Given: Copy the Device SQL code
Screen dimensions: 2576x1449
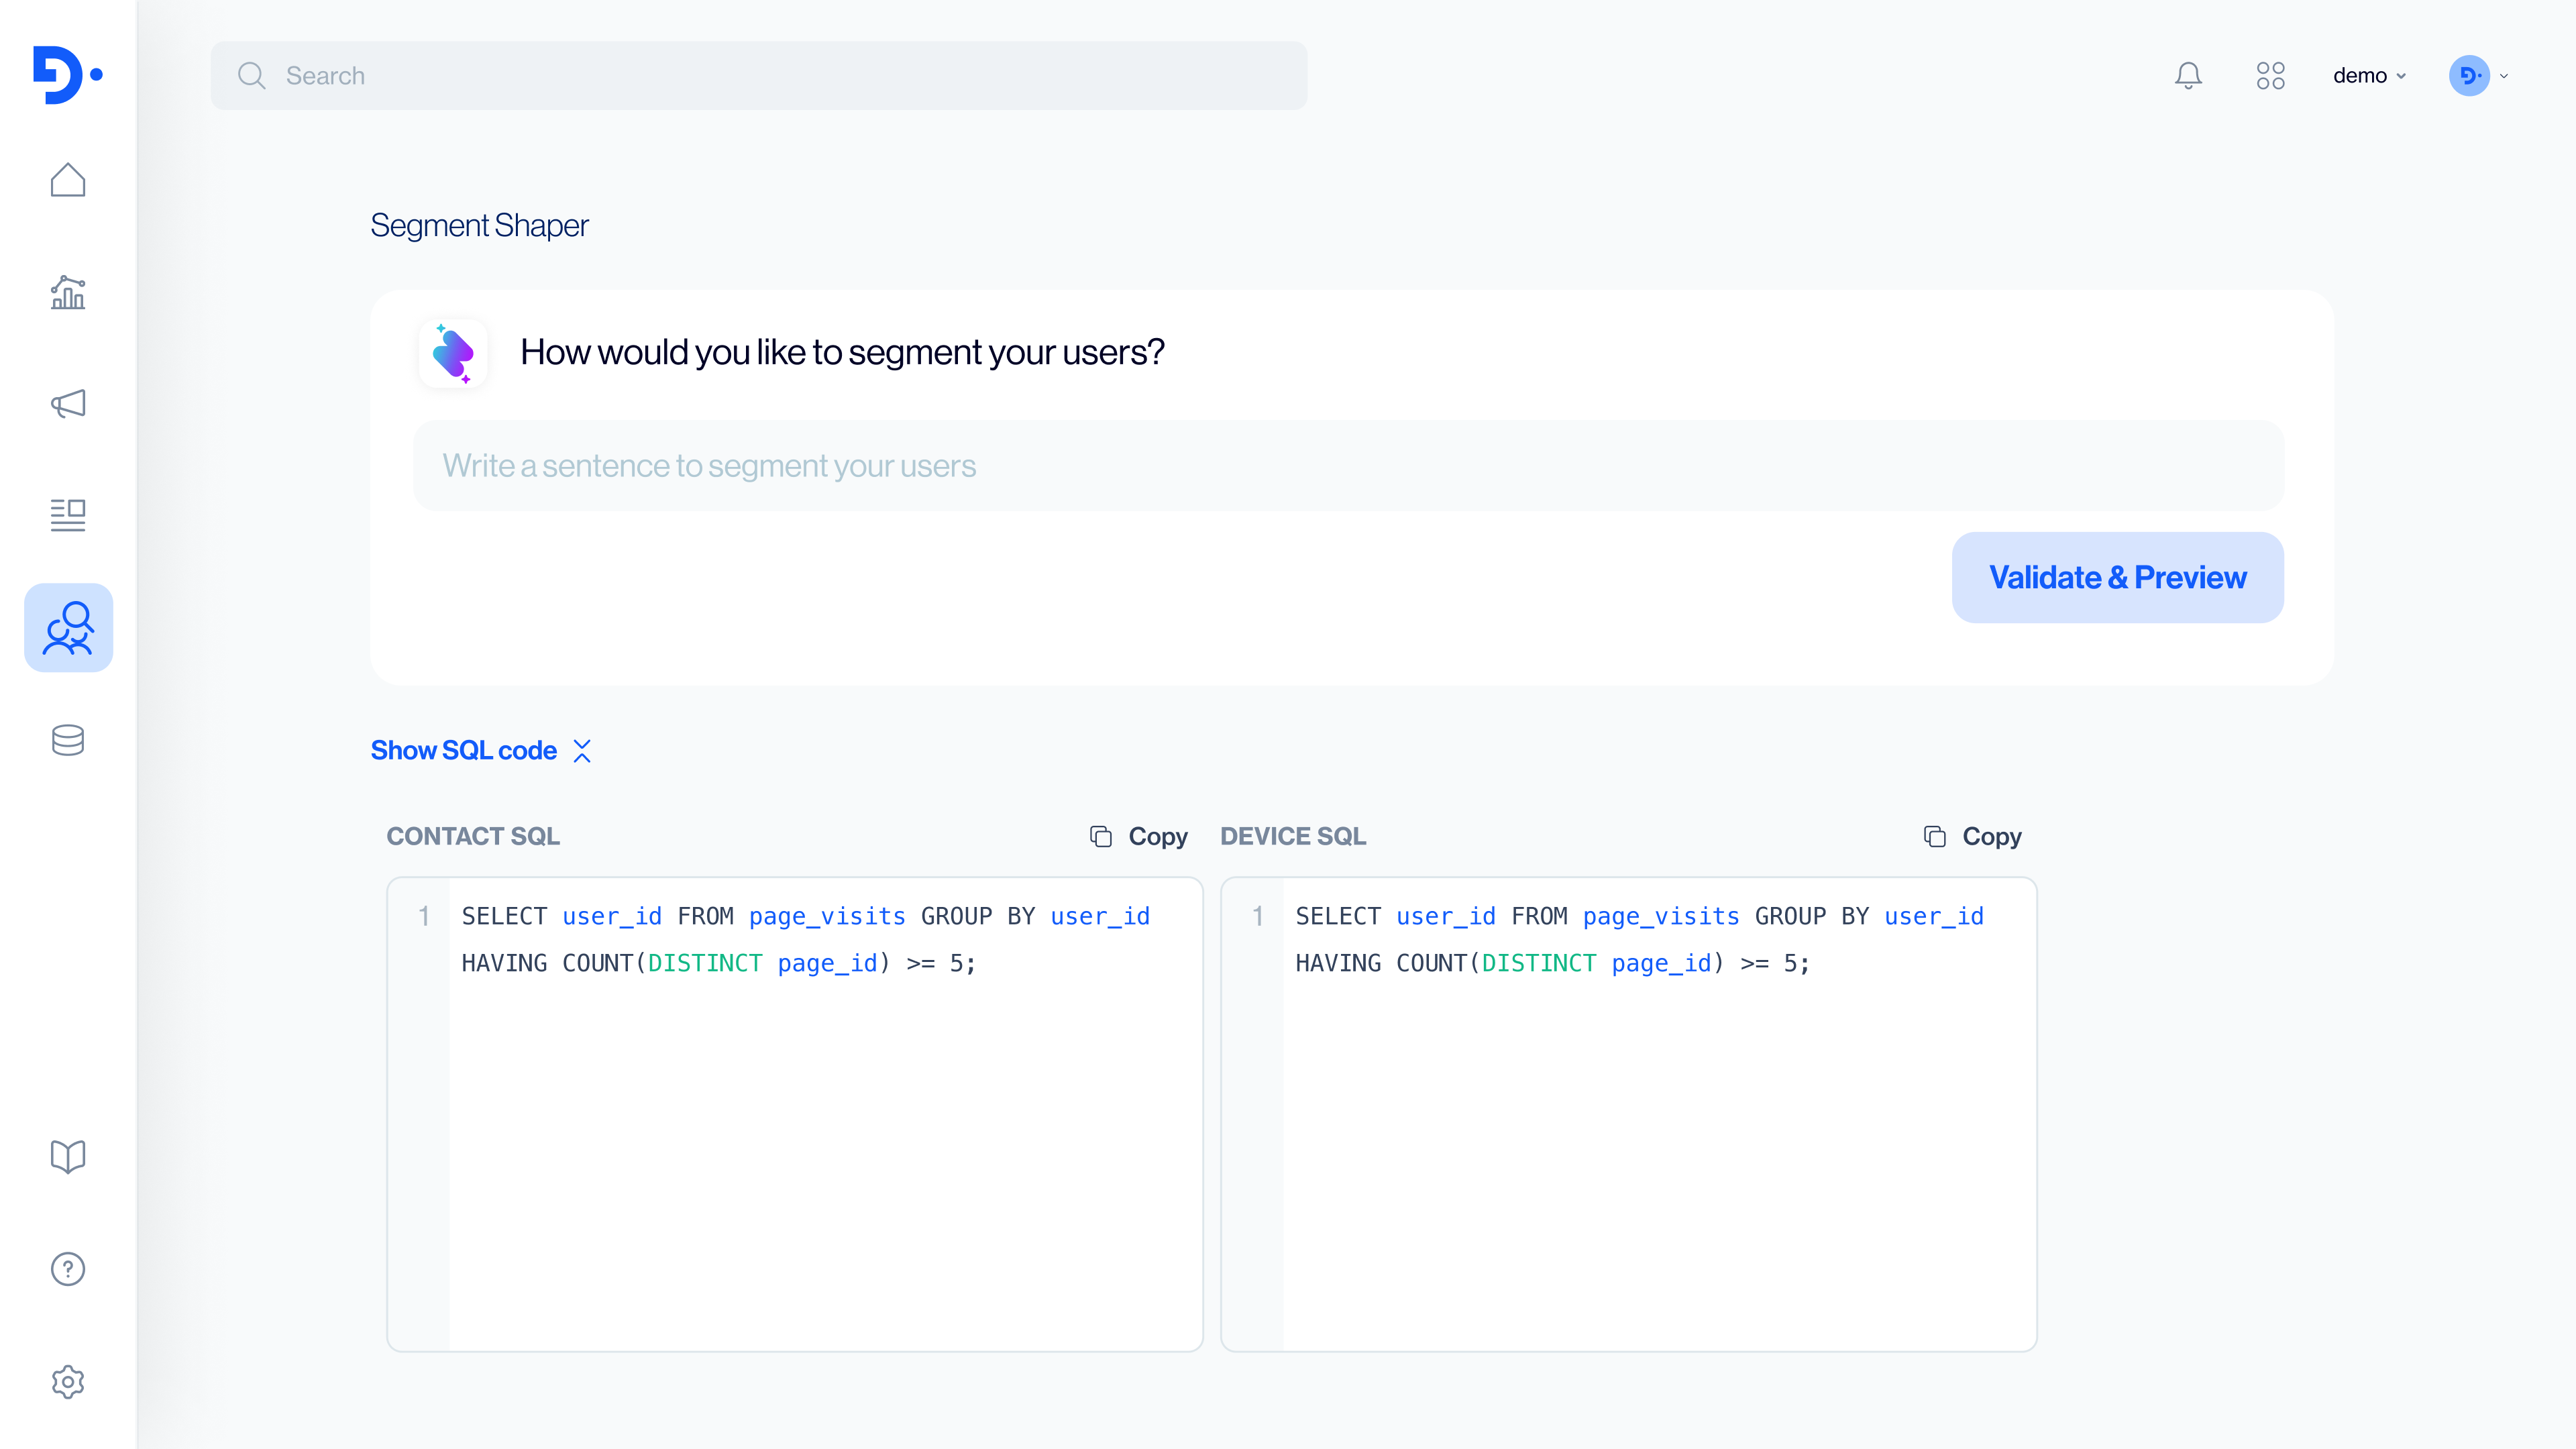Looking at the screenshot, I should tap(1972, 836).
